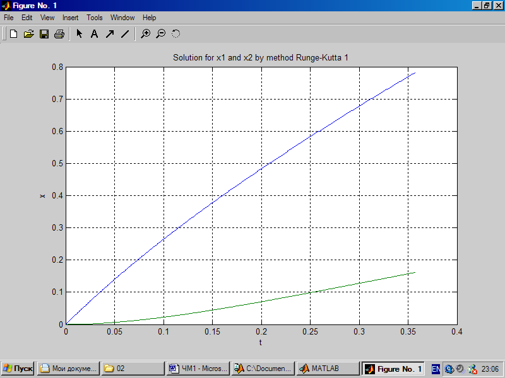Save the figure with the floppy icon
The width and height of the screenshot is (505, 378).
coord(44,34)
